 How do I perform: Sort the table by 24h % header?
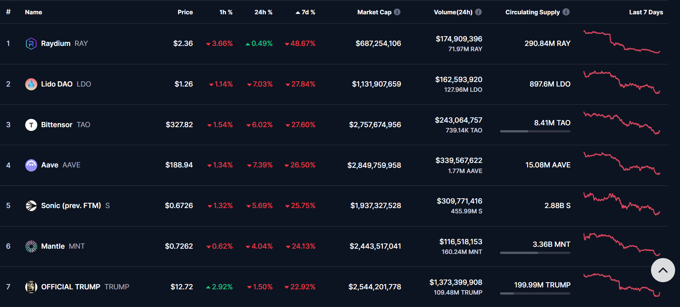click(263, 12)
